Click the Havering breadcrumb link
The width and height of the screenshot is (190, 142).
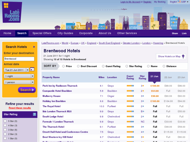(158, 43)
